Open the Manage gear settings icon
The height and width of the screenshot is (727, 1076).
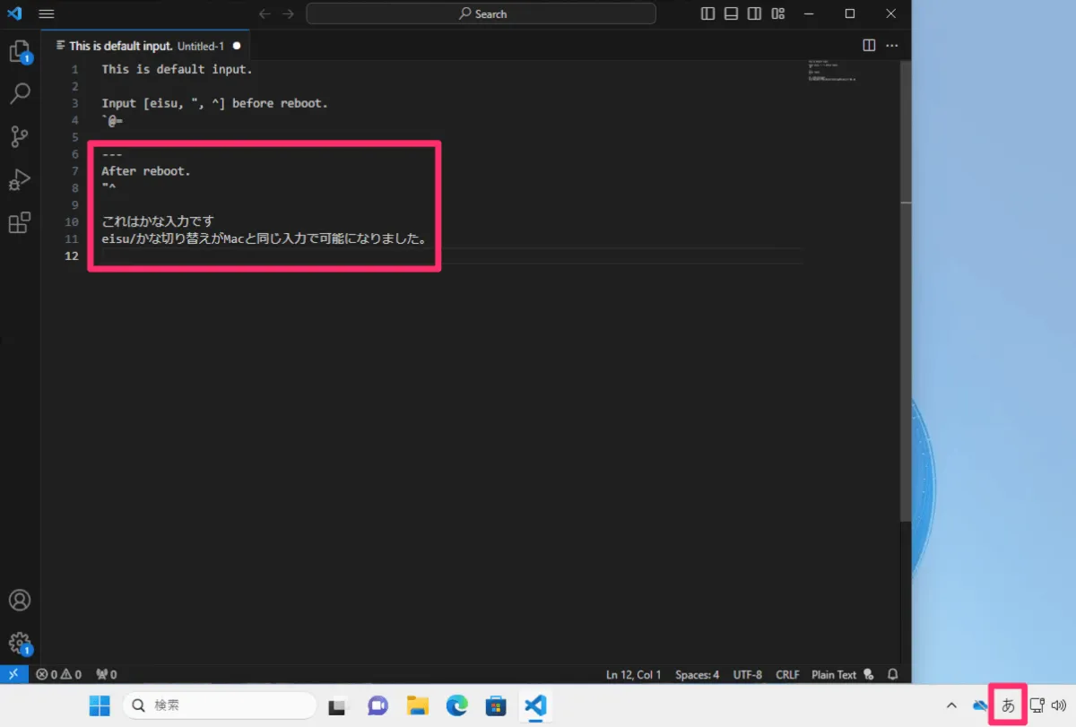(19, 642)
